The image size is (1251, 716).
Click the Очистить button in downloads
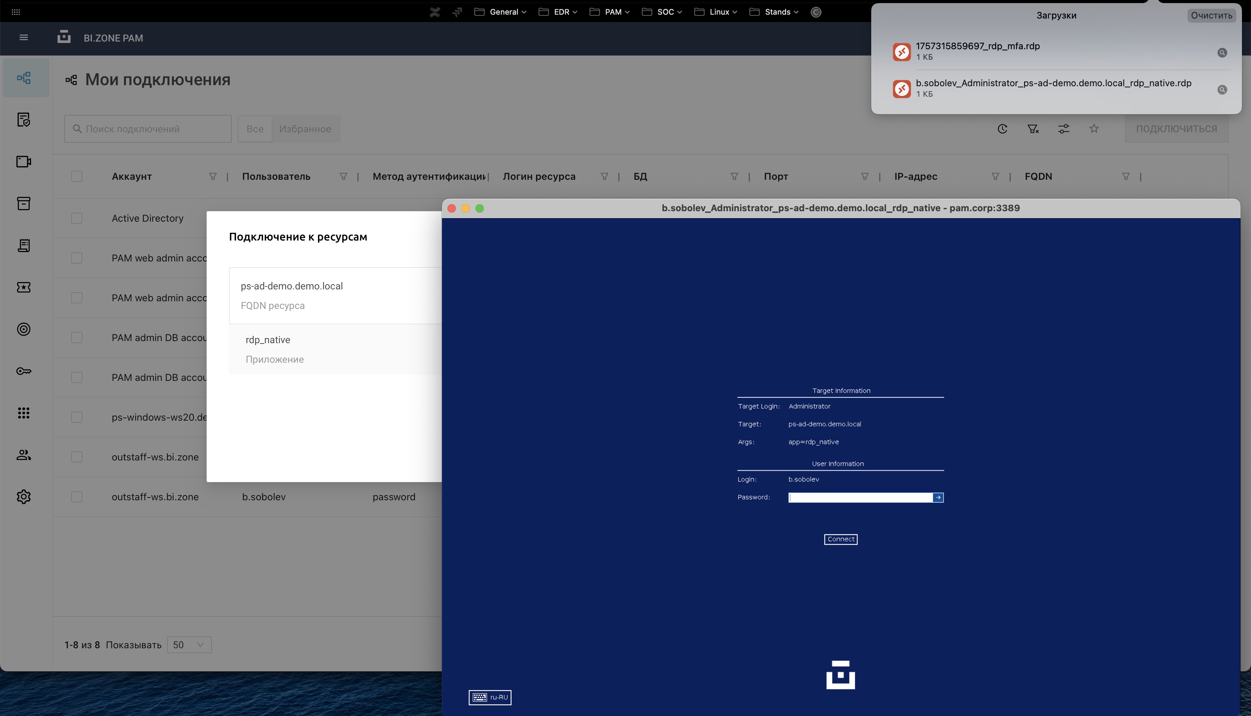pos(1211,15)
